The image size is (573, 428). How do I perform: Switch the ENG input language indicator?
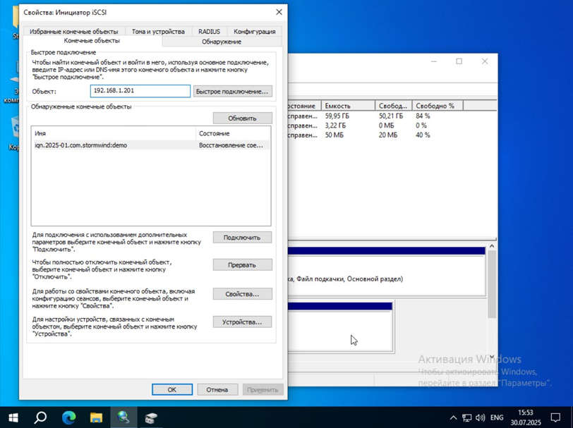pyautogui.click(x=497, y=417)
